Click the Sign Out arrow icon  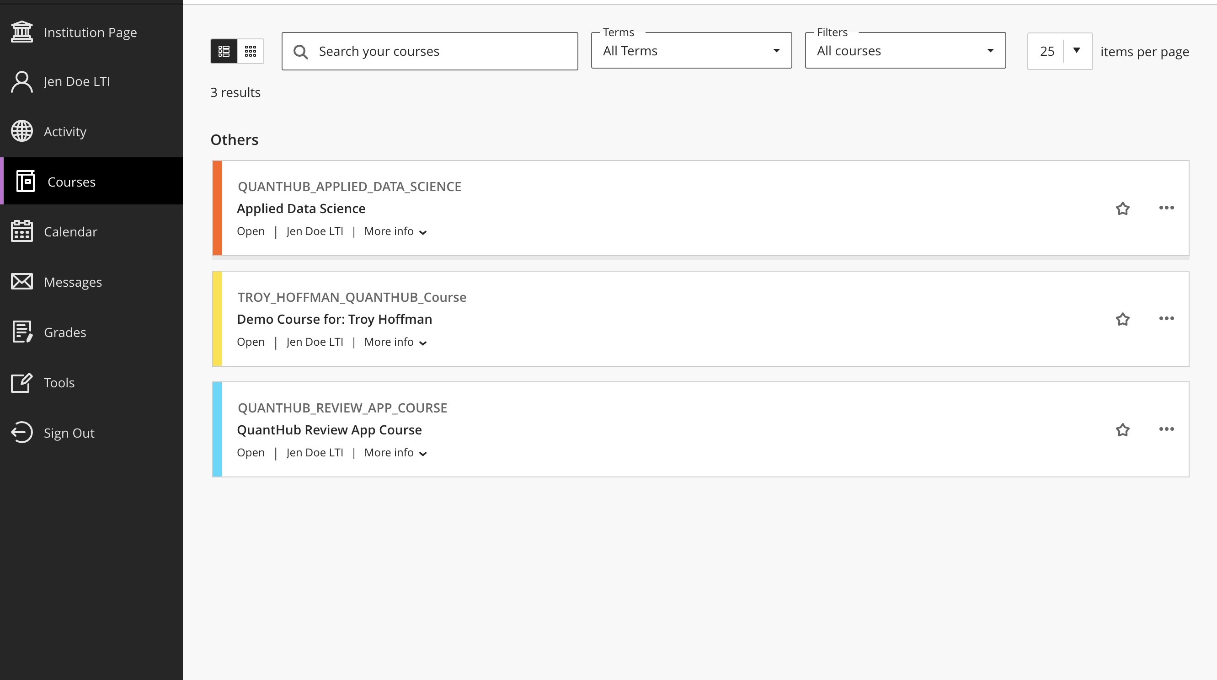click(x=22, y=433)
